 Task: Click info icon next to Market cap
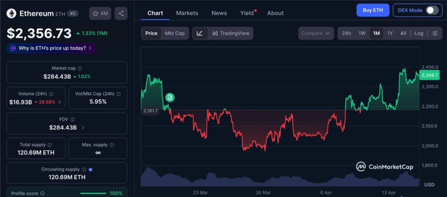tap(80, 68)
